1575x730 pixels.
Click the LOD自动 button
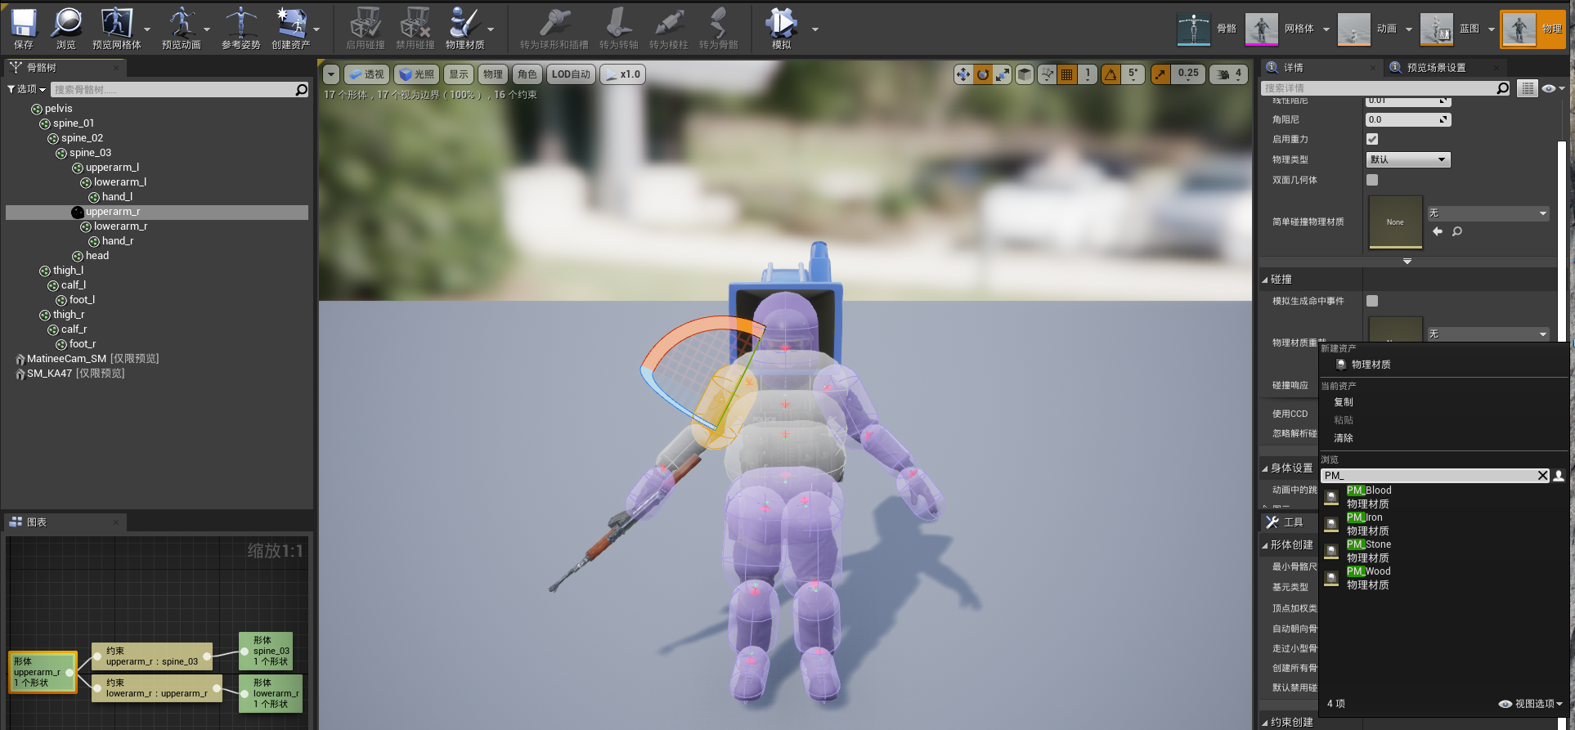point(571,74)
